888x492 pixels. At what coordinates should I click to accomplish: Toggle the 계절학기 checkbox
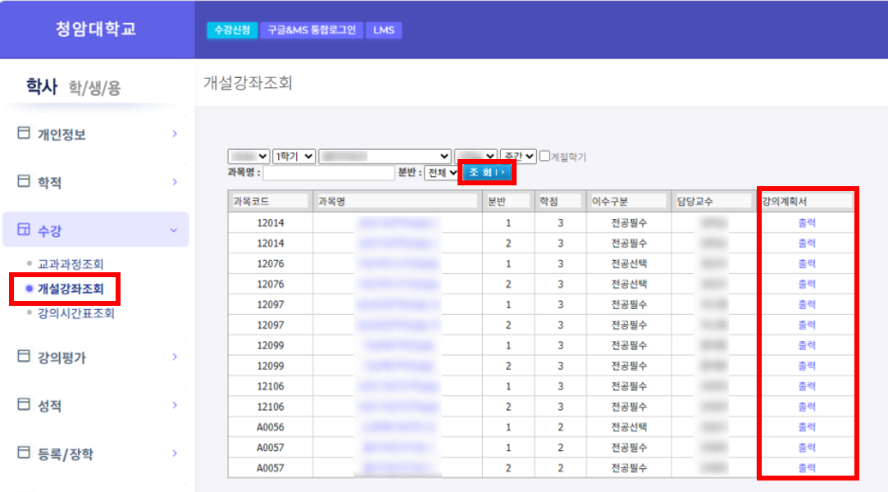544,156
